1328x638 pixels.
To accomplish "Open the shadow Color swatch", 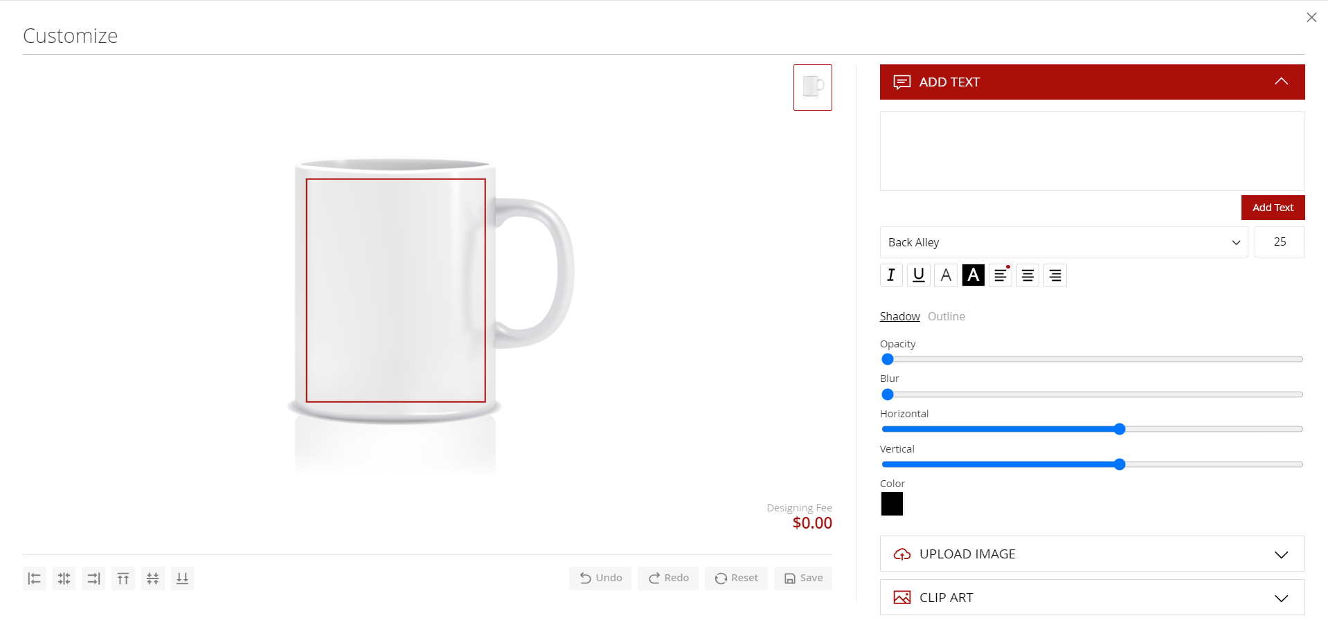I will (892, 504).
